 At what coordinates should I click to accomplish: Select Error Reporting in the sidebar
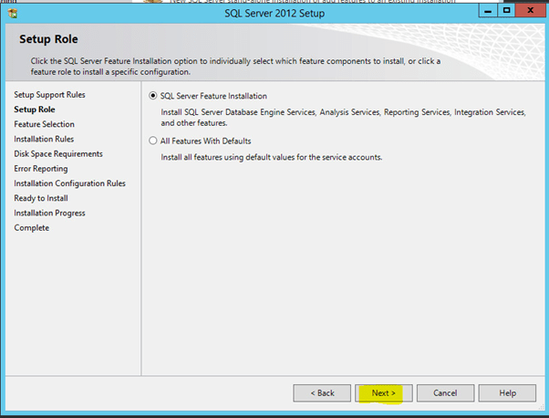pyautogui.click(x=41, y=169)
